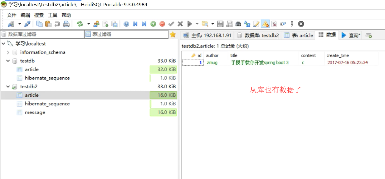This screenshot has height=179, width=385.
Task: Open the 编辑 menu
Action: [26, 15]
